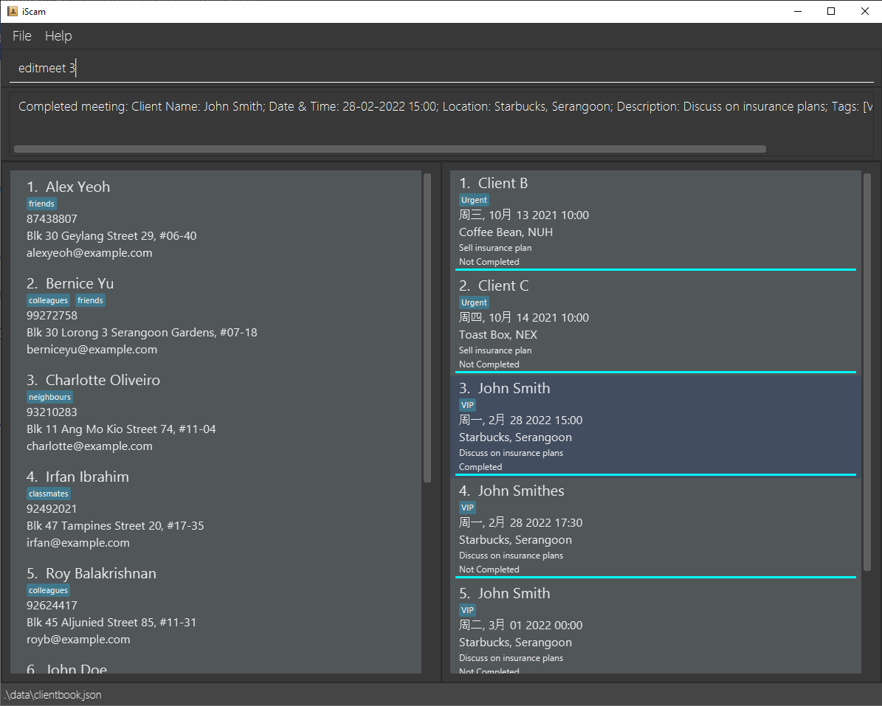Click the 'VIP' tag under John Smithes

click(467, 508)
